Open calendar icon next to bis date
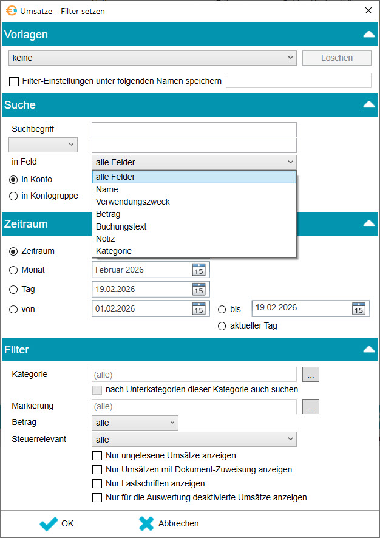 [x=359, y=308]
